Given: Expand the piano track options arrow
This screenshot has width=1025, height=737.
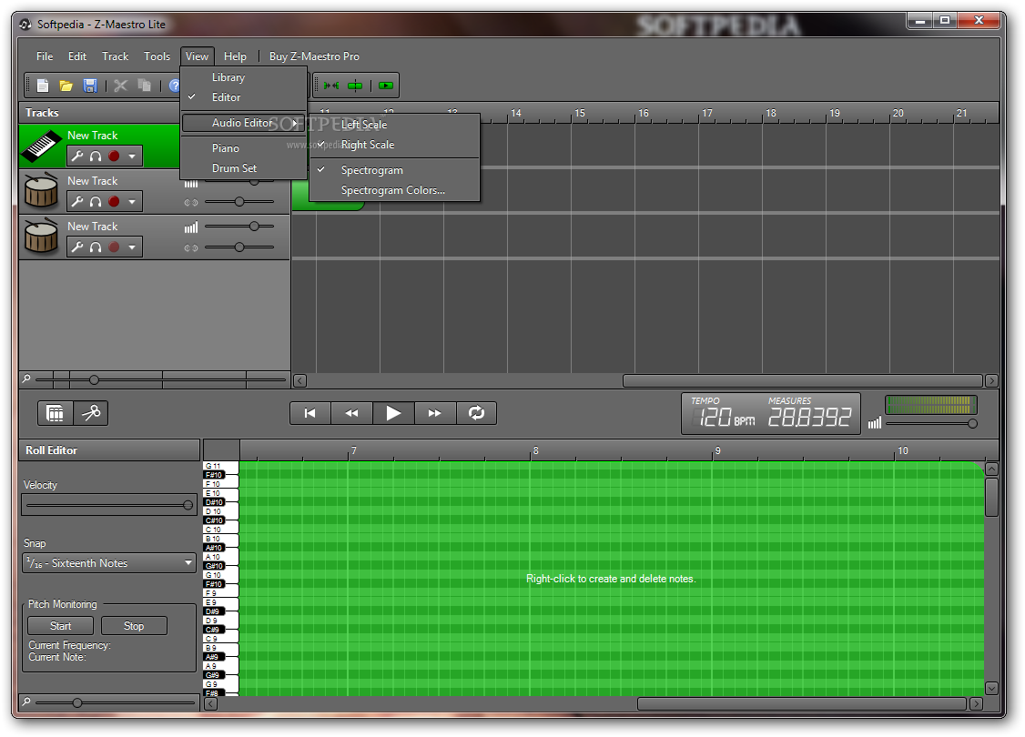Looking at the screenshot, I should click(x=132, y=156).
